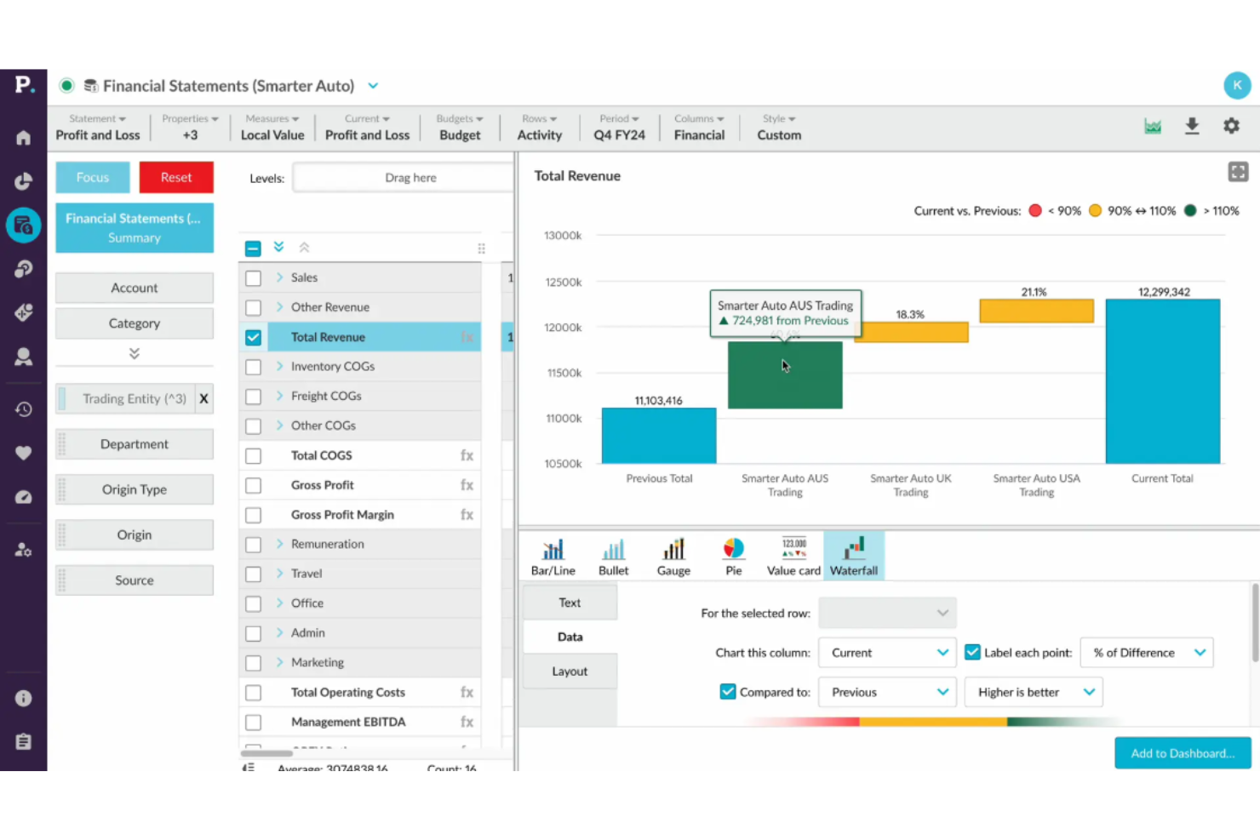
Task: Open the Home icon in left sidebar
Action: coord(23,138)
